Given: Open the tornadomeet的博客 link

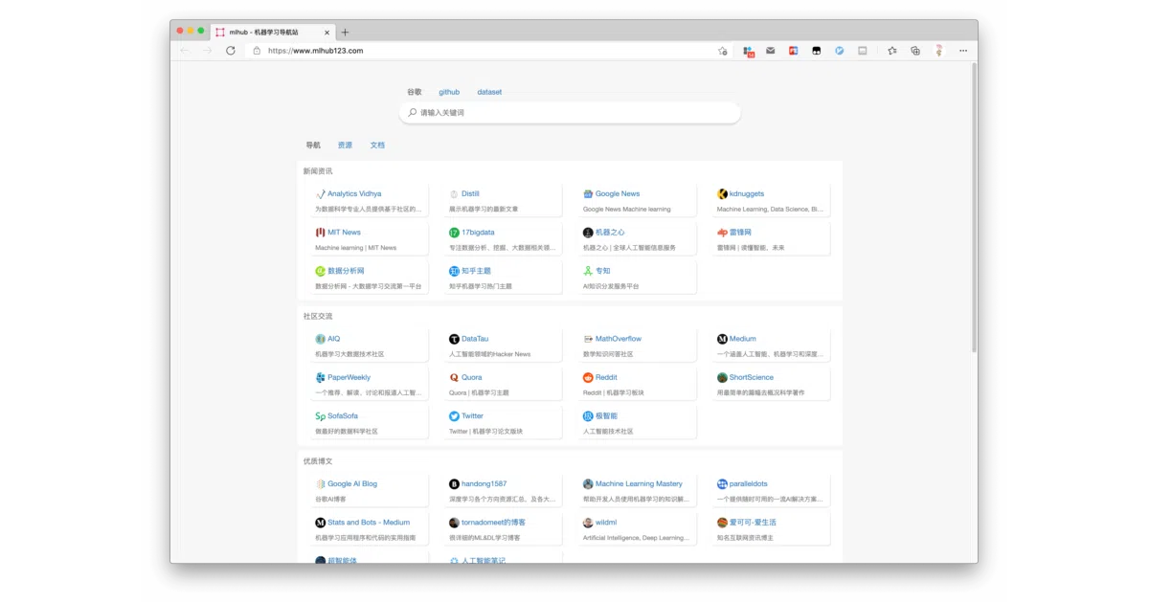Looking at the screenshot, I should coord(493,523).
